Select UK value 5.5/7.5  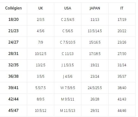pyautogui.click(x=40, y=88)
